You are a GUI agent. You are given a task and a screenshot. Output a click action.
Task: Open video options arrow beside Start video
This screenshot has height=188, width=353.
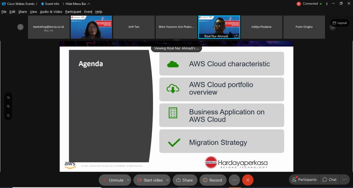pos(167,180)
